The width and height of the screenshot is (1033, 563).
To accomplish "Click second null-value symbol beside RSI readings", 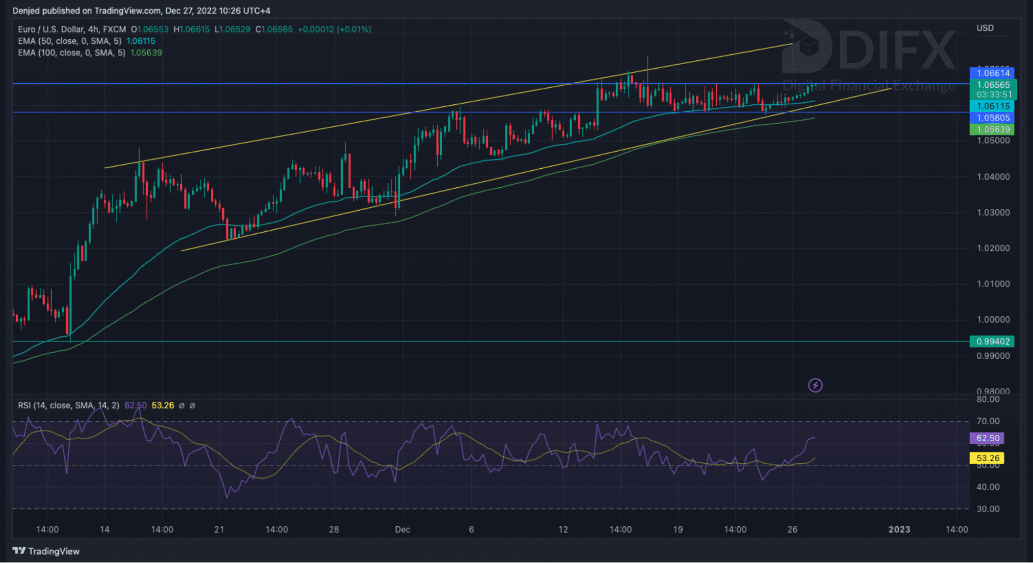I will tap(192, 406).
